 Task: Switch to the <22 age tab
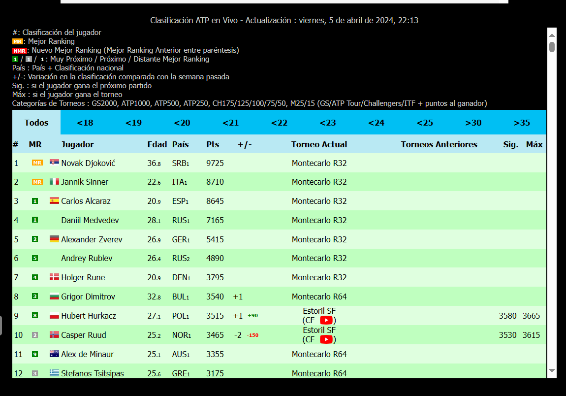280,123
